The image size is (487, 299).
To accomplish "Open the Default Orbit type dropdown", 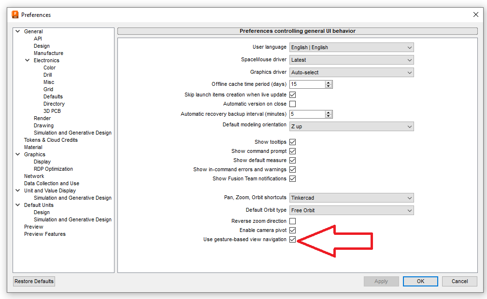I will pos(351,210).
